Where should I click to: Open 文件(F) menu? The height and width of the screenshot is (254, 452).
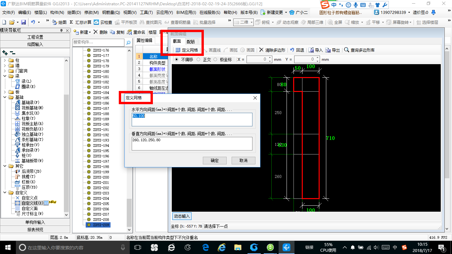point(9,12)
